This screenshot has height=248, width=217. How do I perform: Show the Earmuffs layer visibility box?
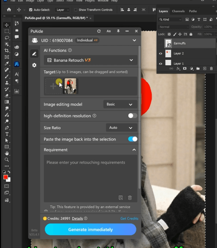pos(161,43)
